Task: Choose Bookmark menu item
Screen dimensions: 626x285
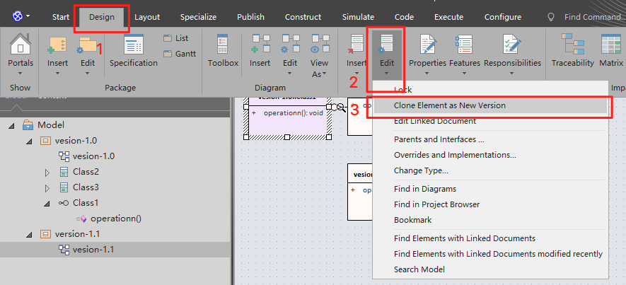Action: tap(490, 220)
